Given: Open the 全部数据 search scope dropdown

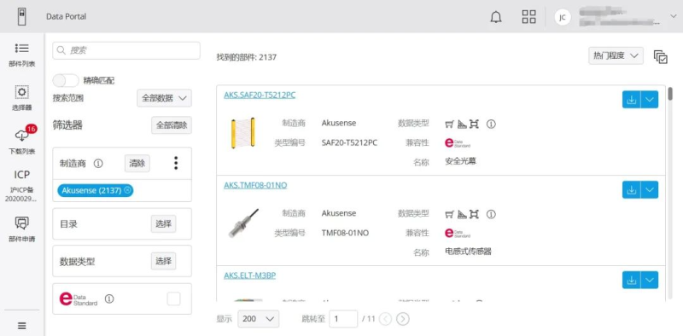Looking at the screenshot, I should (x=164, y=98).
